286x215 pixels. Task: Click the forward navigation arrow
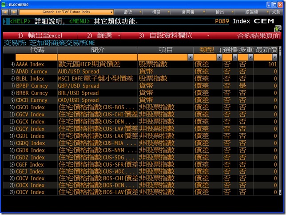coord(14,12)
